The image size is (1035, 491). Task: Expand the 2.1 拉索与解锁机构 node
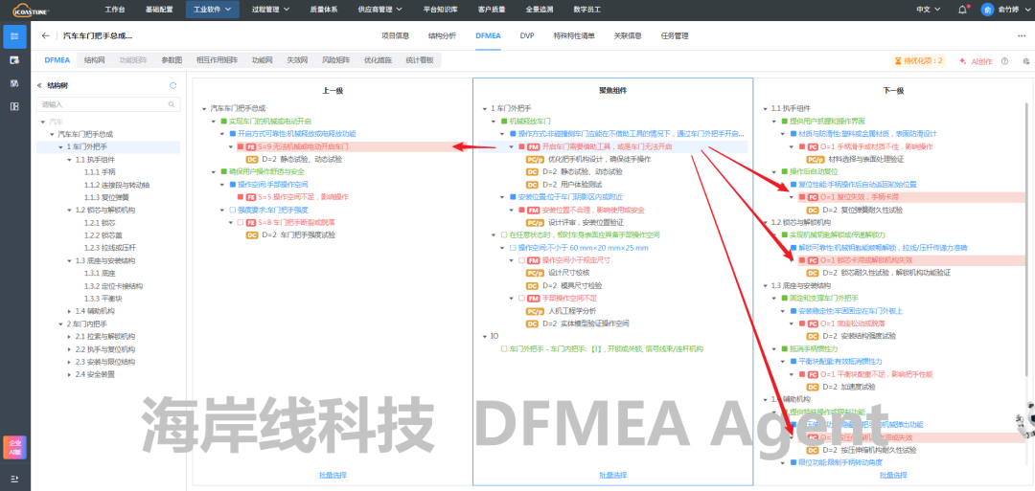click(x=70, y=337)
